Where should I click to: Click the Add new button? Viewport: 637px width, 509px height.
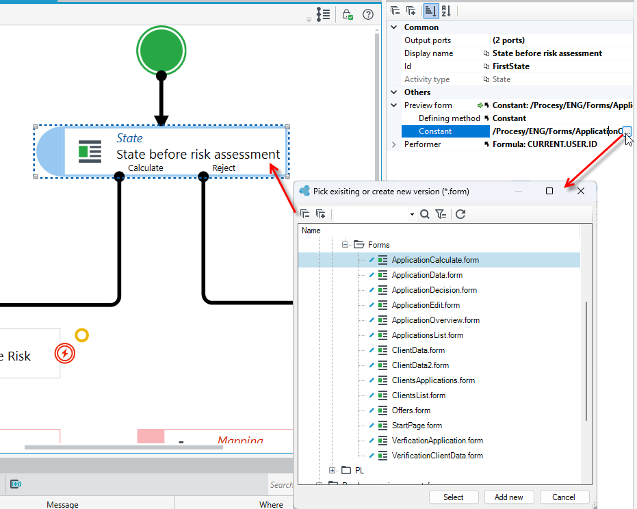tap(508, 497)
